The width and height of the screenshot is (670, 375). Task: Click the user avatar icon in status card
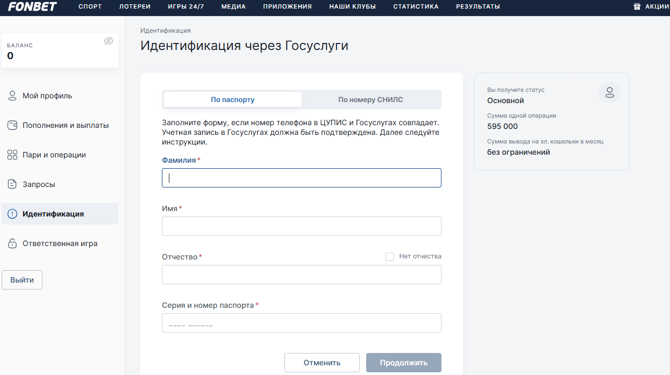pos(610,92)
